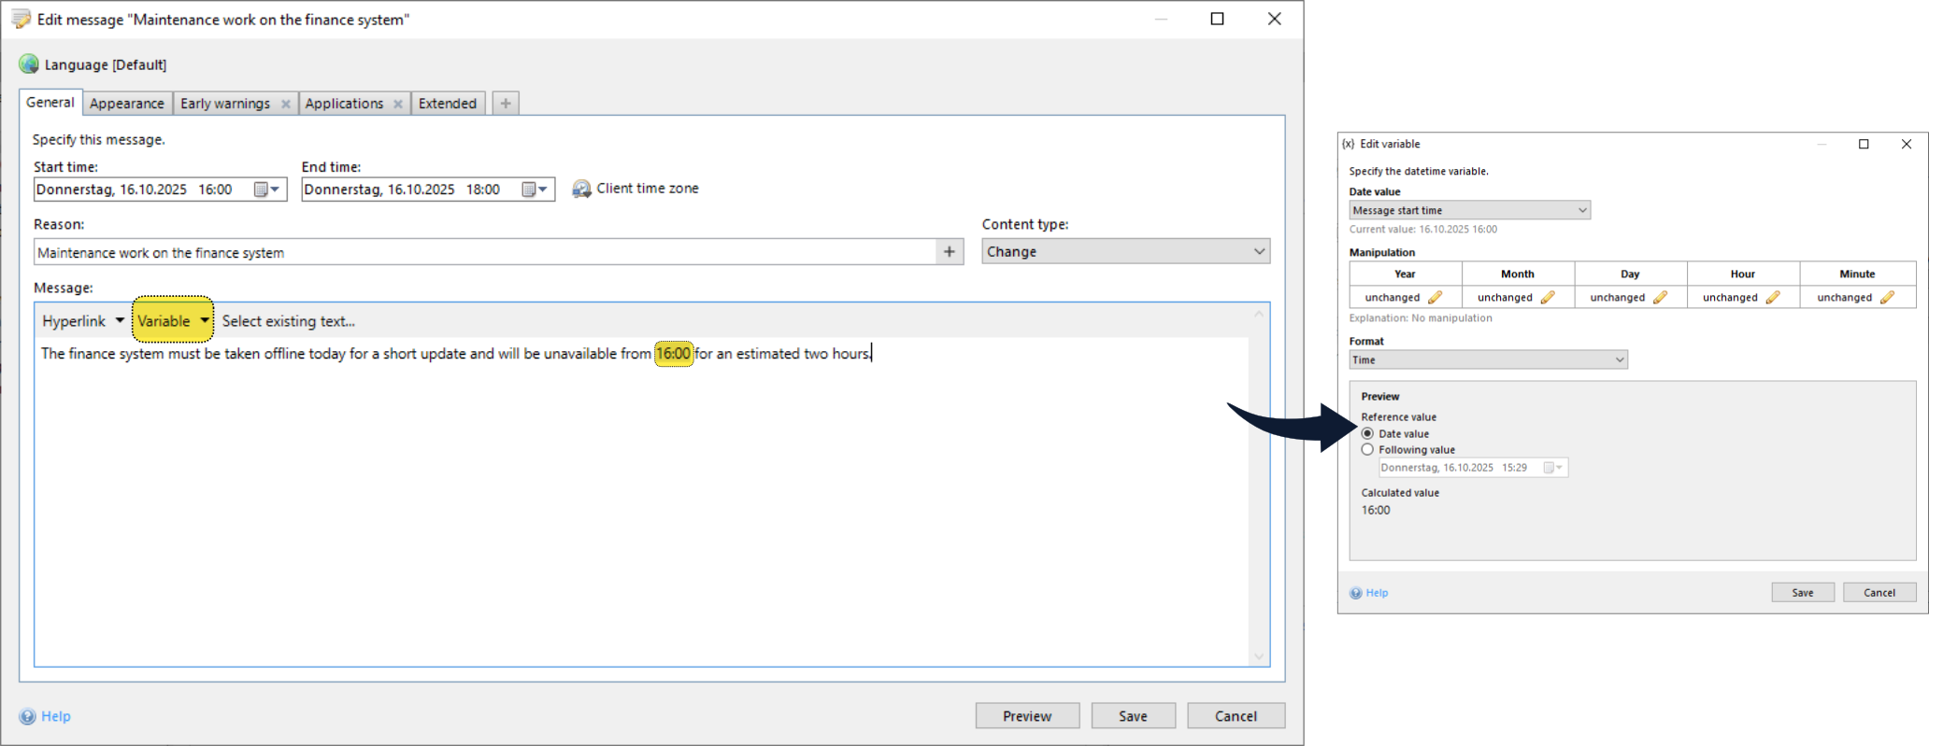The width and height of the screenshot is (1943, 746).
Task: Add a new tab with plus button
Action: coord(506,104)
